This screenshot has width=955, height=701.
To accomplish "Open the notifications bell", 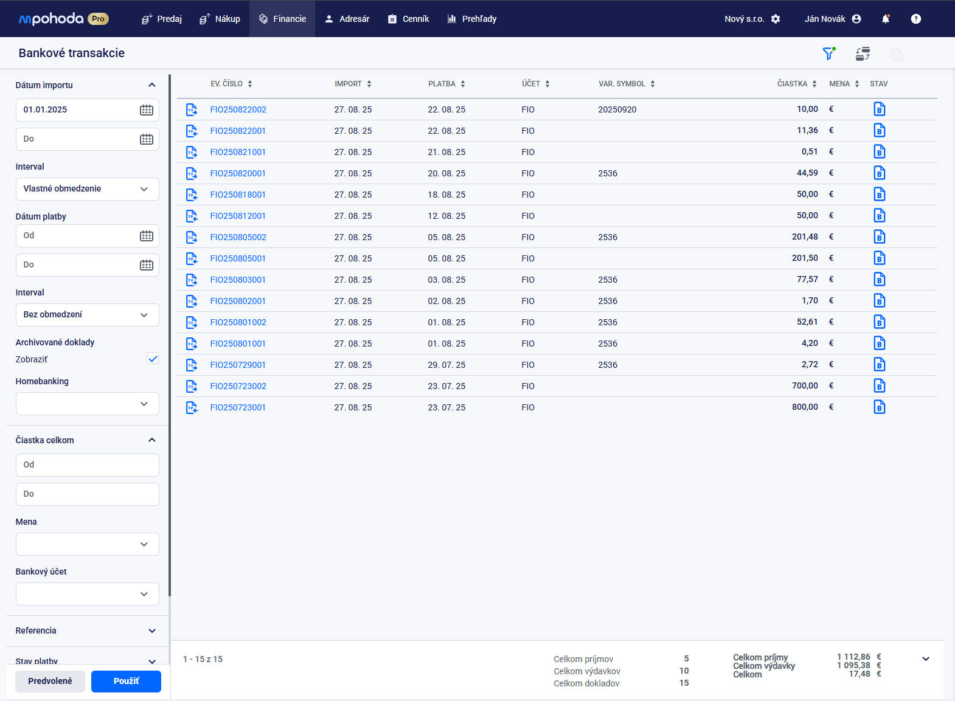I will (886, 19).
